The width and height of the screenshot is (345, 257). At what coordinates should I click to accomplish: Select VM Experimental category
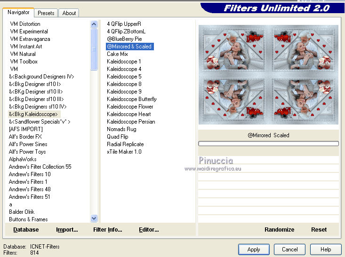click(x=29, y=31)
